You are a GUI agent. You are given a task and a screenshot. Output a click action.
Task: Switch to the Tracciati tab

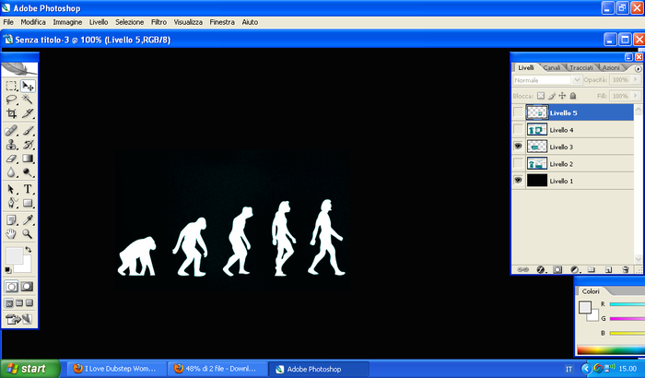coord(581,67)
